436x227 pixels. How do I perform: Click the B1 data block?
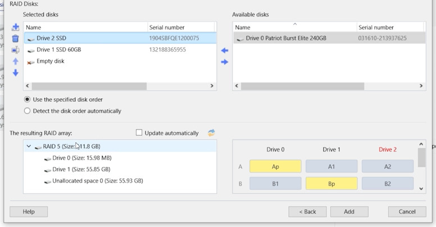(275, 184)
